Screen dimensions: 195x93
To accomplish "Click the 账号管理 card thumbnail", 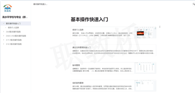I will click(x=145, y=68).
